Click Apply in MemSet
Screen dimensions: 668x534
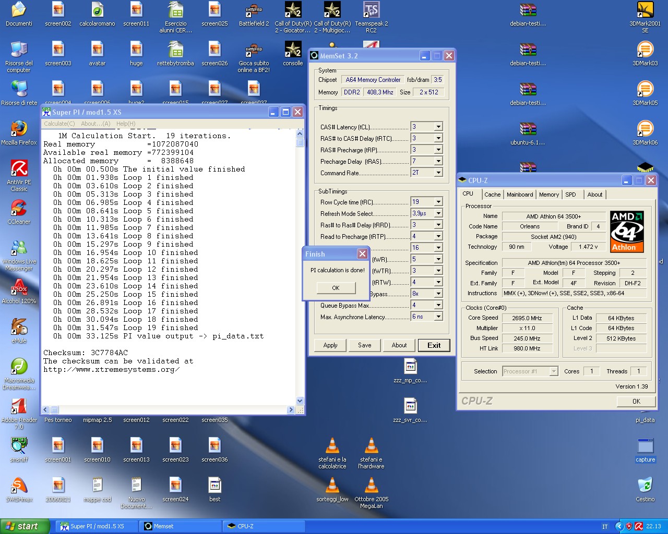pyautogui.click(x=330, y=345)
